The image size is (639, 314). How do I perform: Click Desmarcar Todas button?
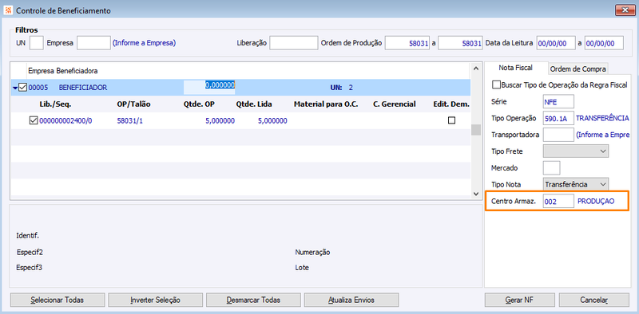(x=253, y=300)
